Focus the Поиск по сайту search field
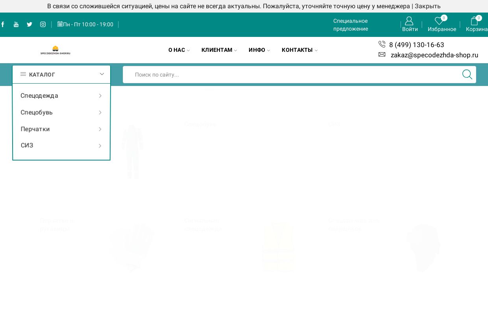The image size is (488, 314). [291, 75]
